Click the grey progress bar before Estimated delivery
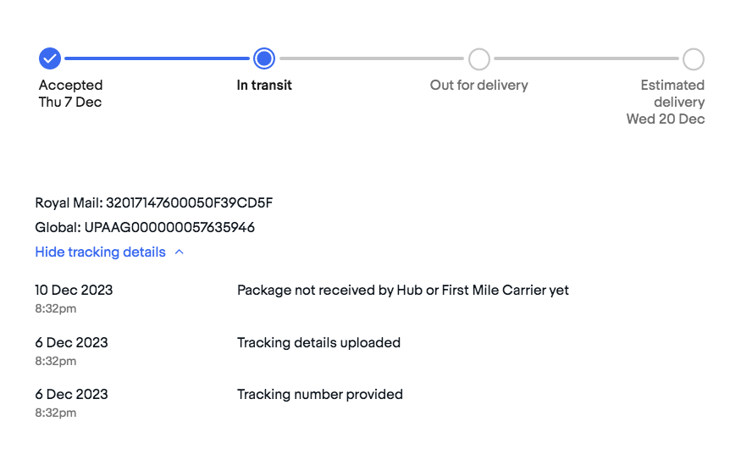The height and width of the screenshot is (449, 741). pos(586,58)
